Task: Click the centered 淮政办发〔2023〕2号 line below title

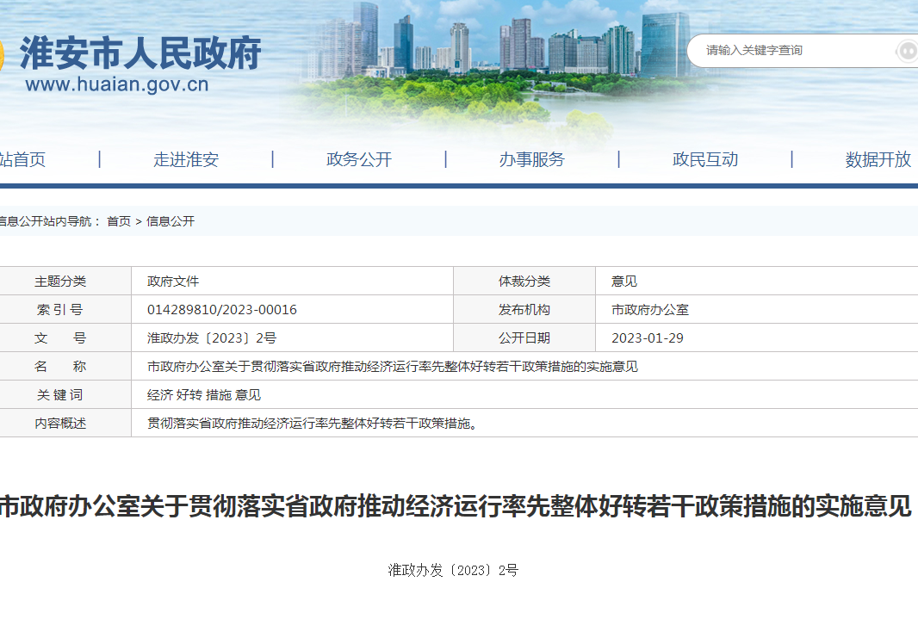Action: click(453, 570)
